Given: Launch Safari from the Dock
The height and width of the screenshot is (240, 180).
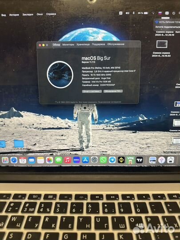Looking at the screenshot, I should (14, 160).
